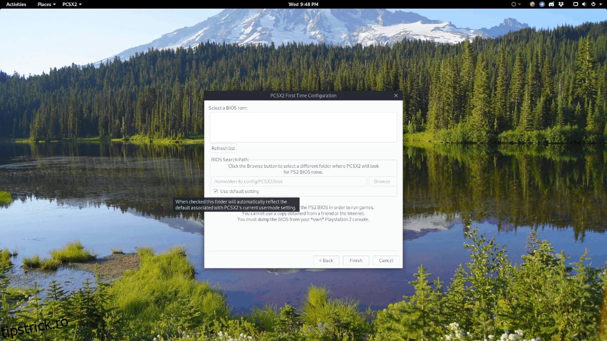Click the screen display icon in top bar

575,4
